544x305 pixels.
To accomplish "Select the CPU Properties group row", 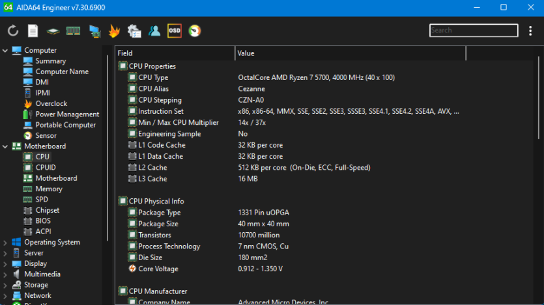I will (x=324, y=66).
